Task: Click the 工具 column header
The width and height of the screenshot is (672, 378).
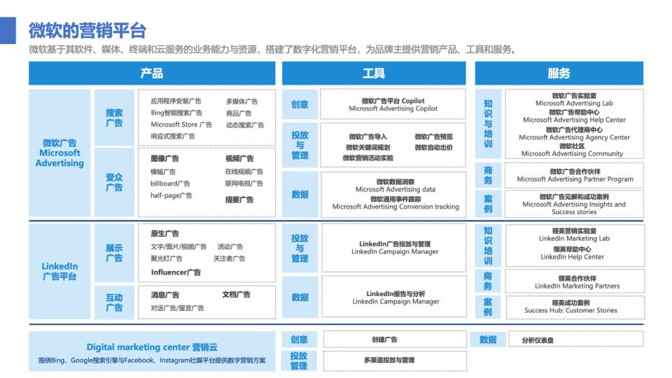Action: click(374, 73)
